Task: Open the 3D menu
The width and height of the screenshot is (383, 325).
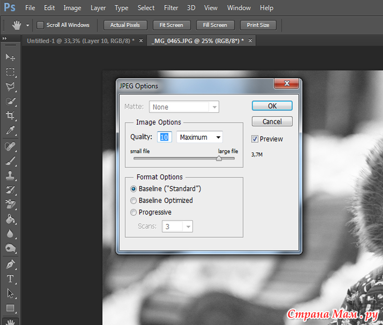Action: click(191, 8)
